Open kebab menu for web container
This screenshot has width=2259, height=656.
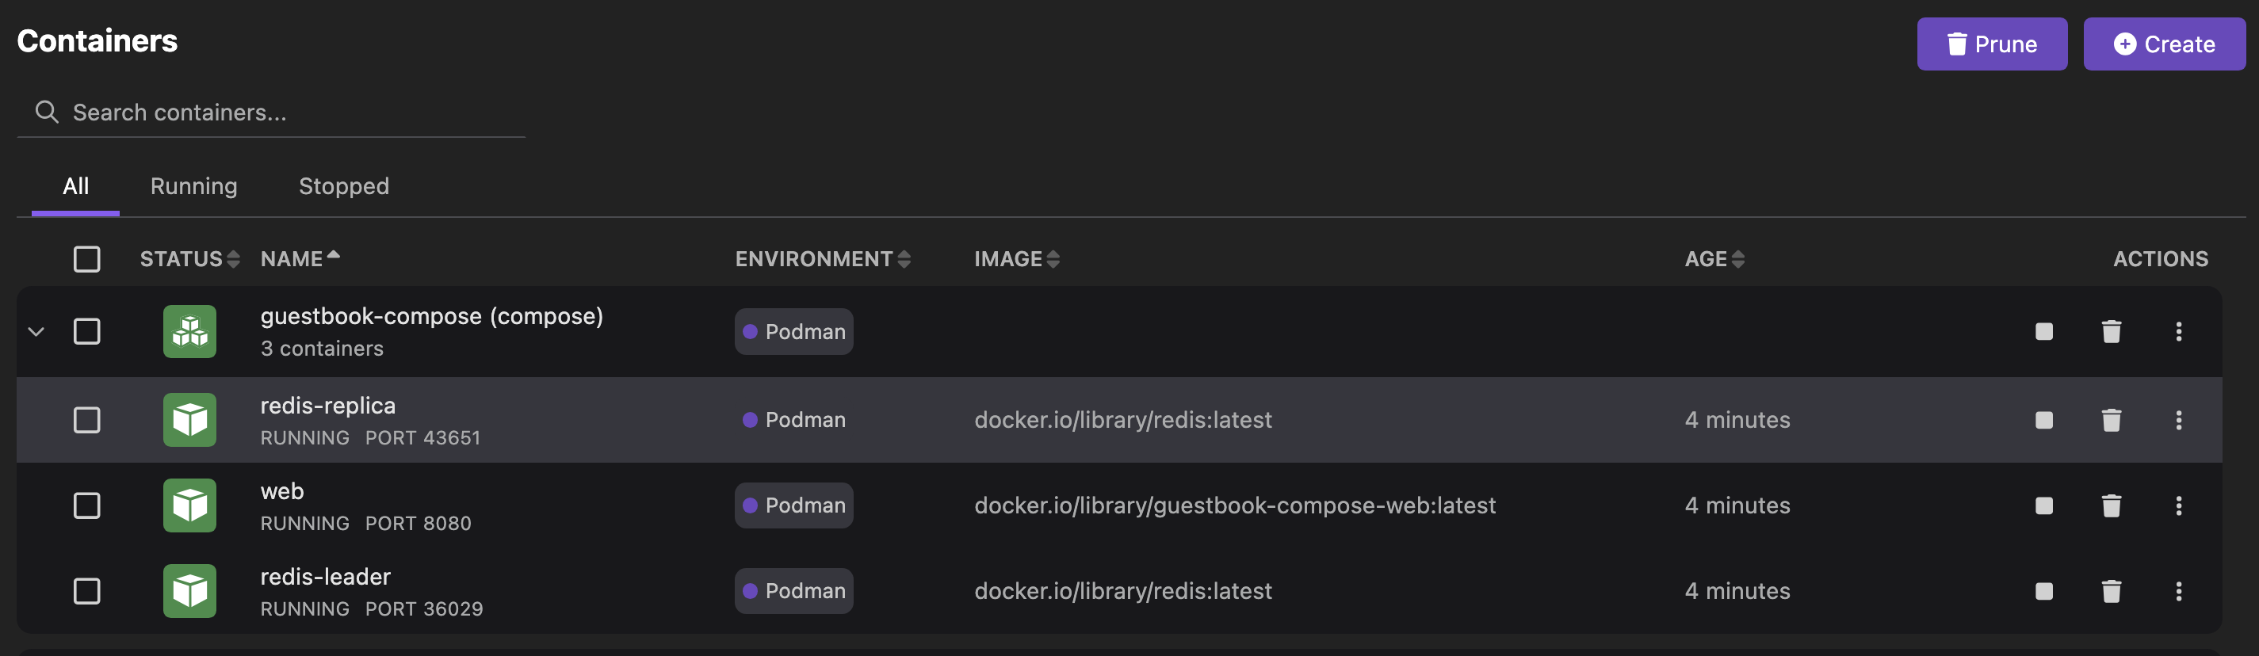pyautogui.click(x=2178, y=505)
